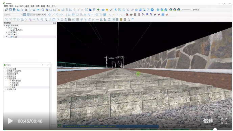Click the video play button
Image resolution: width=233 pixels, height=131 pixels.
point(10,121)
